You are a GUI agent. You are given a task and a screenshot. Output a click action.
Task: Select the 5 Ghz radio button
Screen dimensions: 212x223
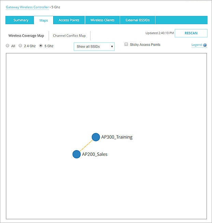click(x=41, y=45)
